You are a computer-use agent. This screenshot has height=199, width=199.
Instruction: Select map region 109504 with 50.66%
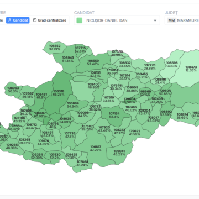click(165, 92)
